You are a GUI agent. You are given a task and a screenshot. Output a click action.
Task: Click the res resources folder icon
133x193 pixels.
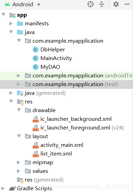20,102
